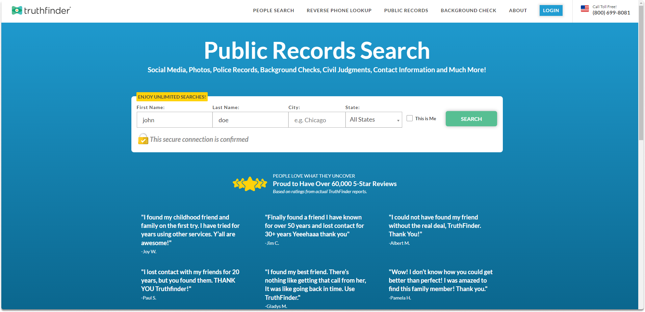Click the US flag icon
The height and width of the screenshot is (312, 645).
tap(585, 9)
